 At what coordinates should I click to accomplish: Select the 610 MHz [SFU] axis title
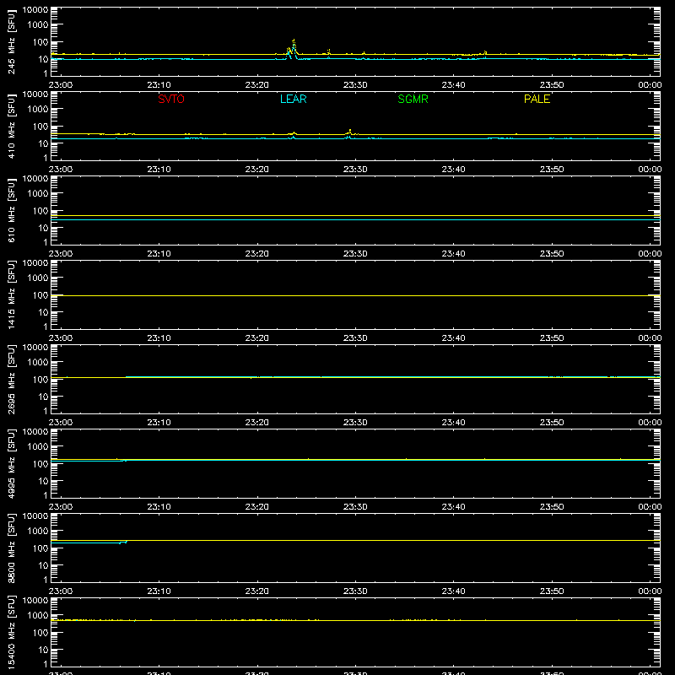pyautogui.click(x=11, y=210)
